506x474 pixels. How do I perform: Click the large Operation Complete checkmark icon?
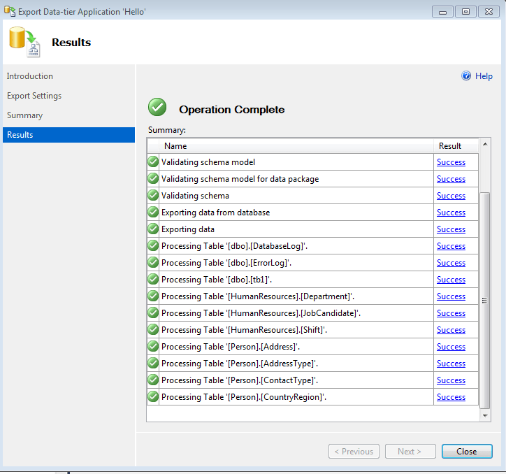coord(157,108)
